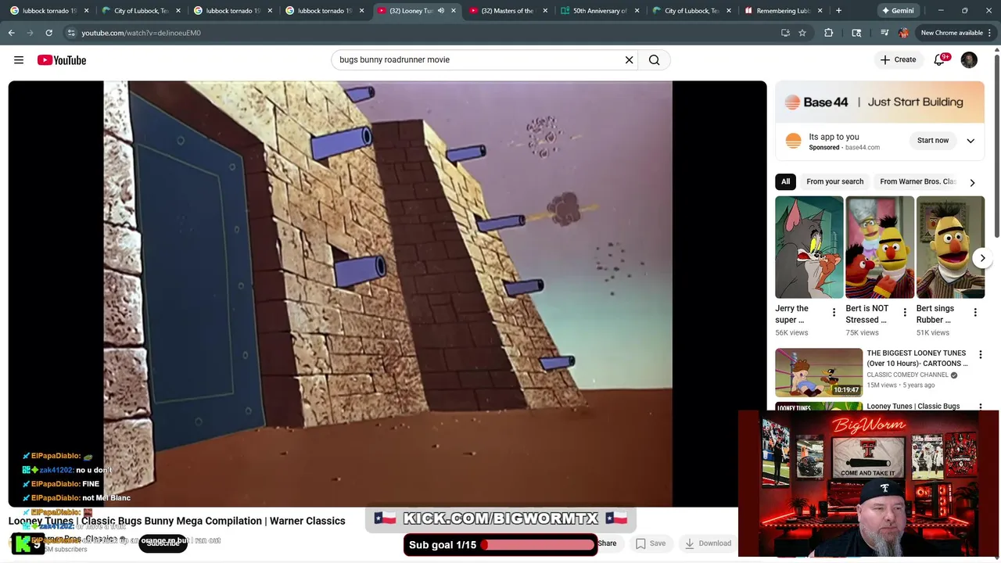Viewport: 1001px width, 563px height.
Task: Click the base44.com sponsor link
Action: pyautogui.click(x=862, y=148)
